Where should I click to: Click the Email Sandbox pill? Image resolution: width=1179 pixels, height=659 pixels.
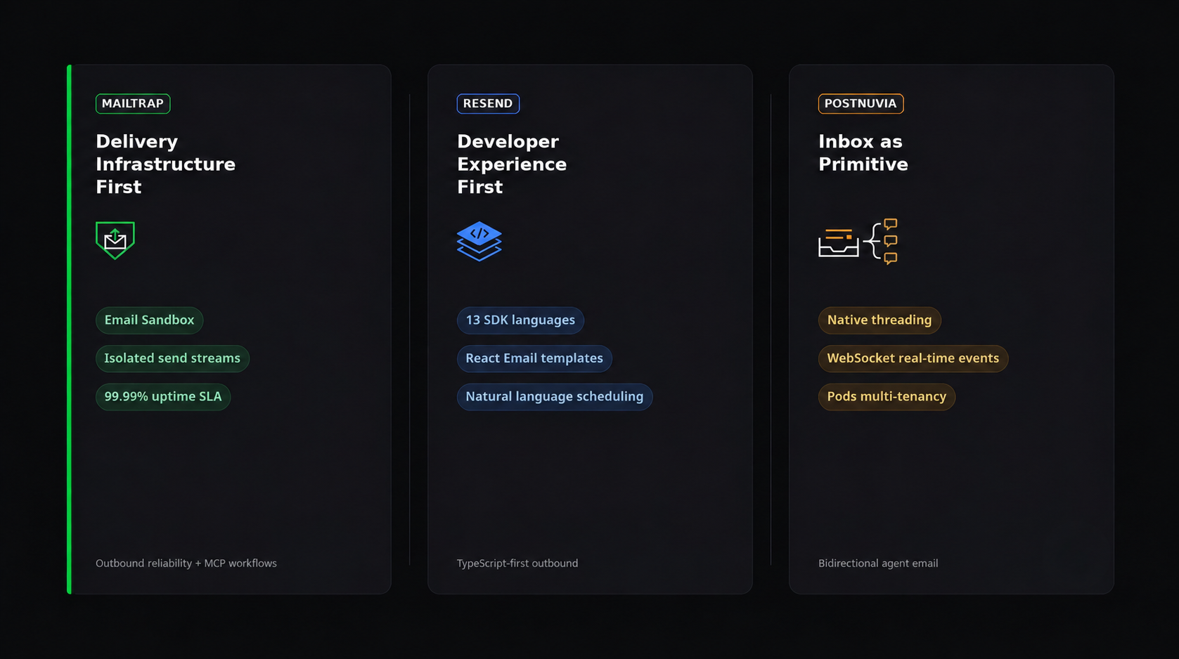[x=149, y=320]
